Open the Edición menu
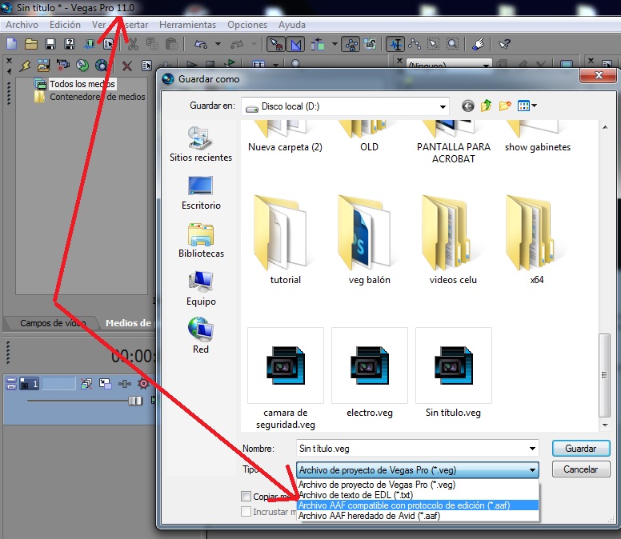 (65, 25)
